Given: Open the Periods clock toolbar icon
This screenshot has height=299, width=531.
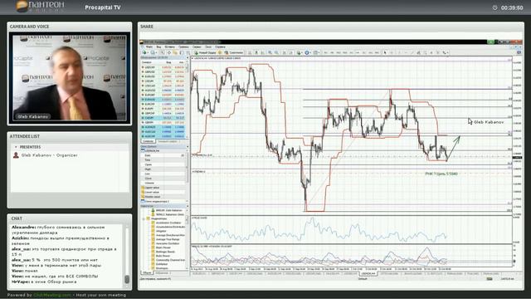Looking at the screenshot, I should tap(307, 52).
